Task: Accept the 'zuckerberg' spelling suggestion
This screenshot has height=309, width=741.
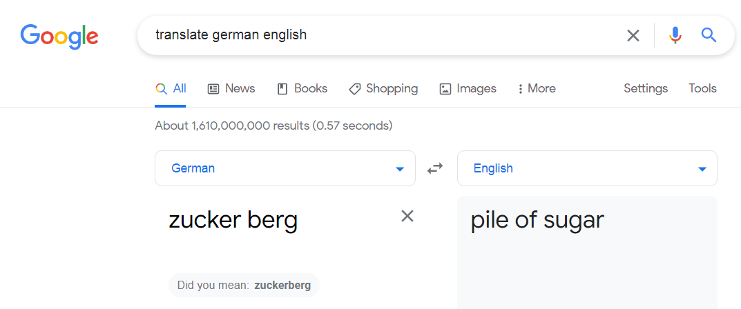Action: pyautogui.click(x=282, y=286)
